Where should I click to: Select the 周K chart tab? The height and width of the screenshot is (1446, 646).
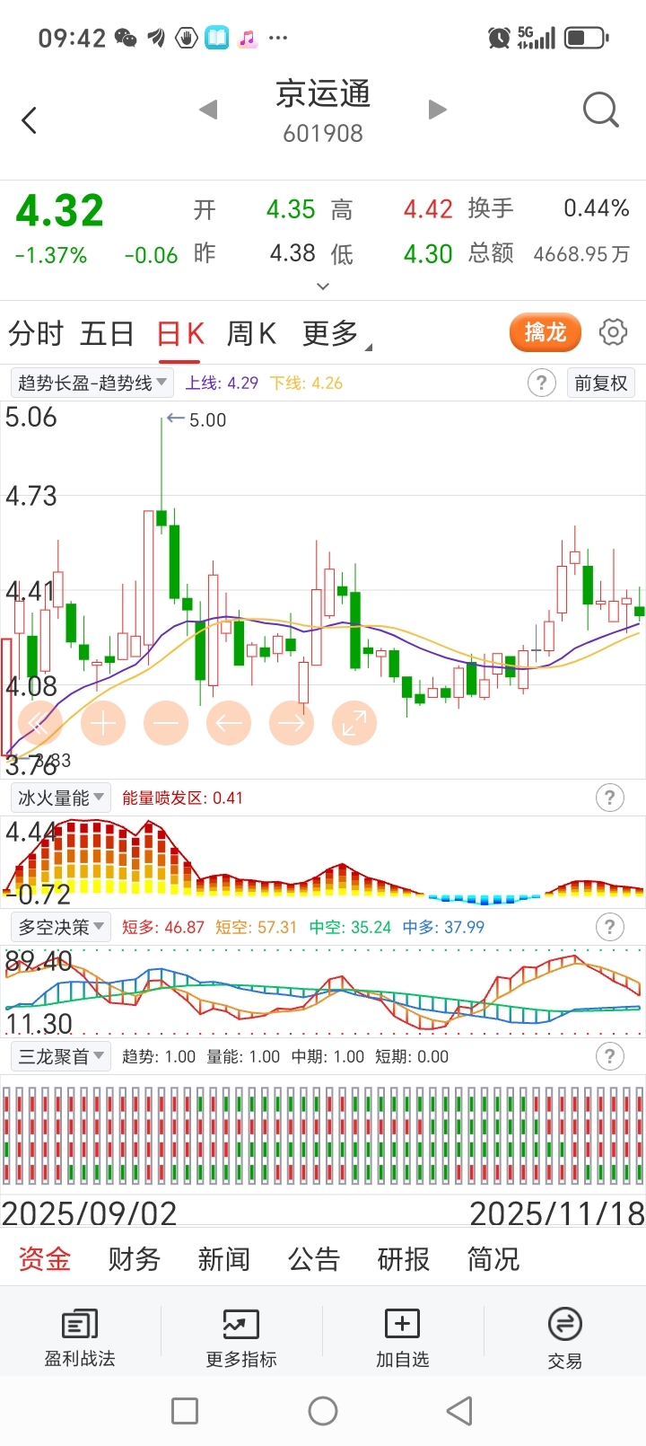click(251, 334)
